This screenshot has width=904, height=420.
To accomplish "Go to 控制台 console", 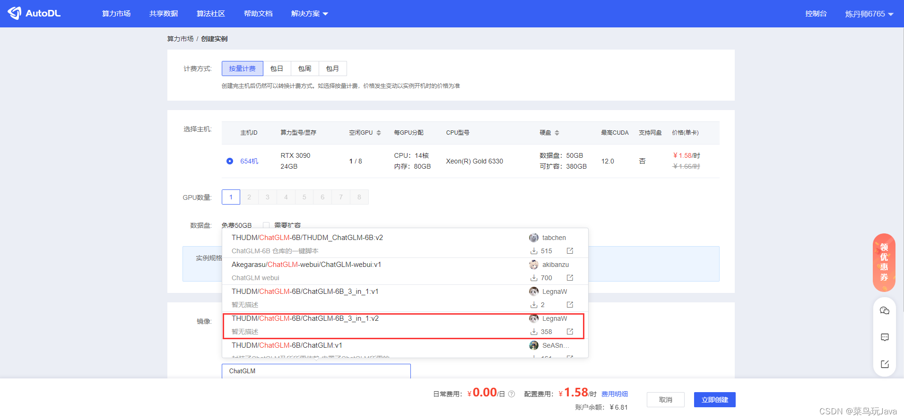I will (816, 14).
